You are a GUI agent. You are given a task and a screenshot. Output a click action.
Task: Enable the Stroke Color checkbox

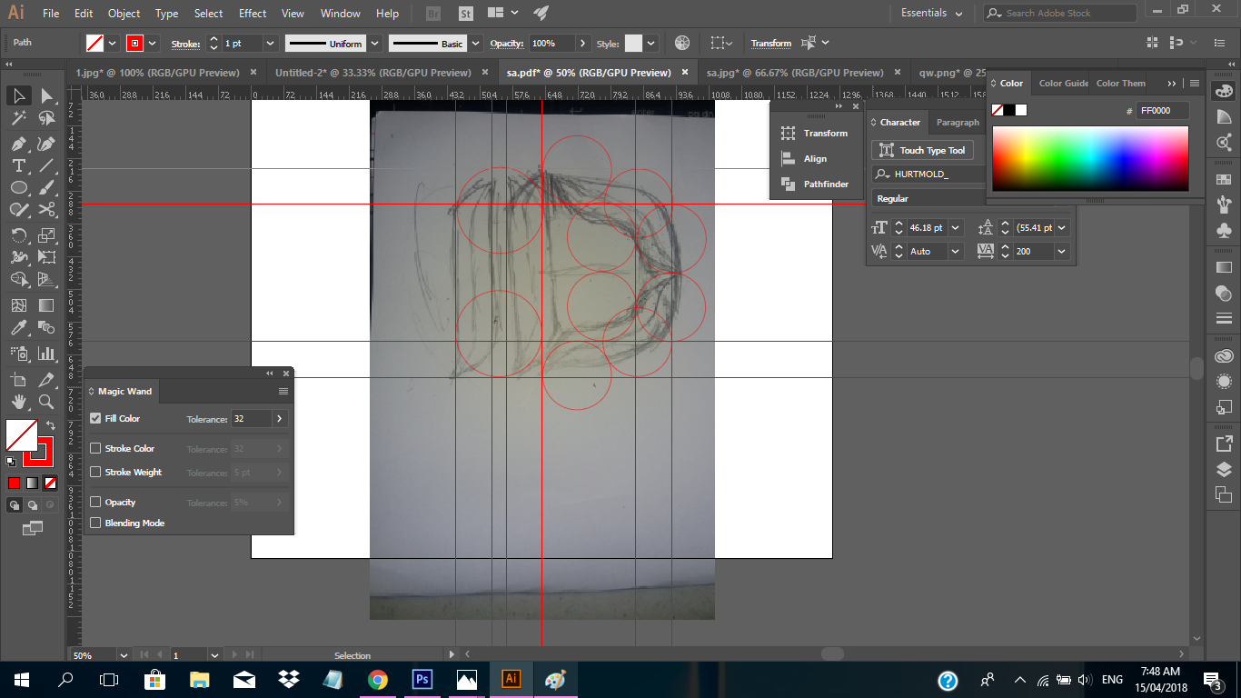[95, 449]
